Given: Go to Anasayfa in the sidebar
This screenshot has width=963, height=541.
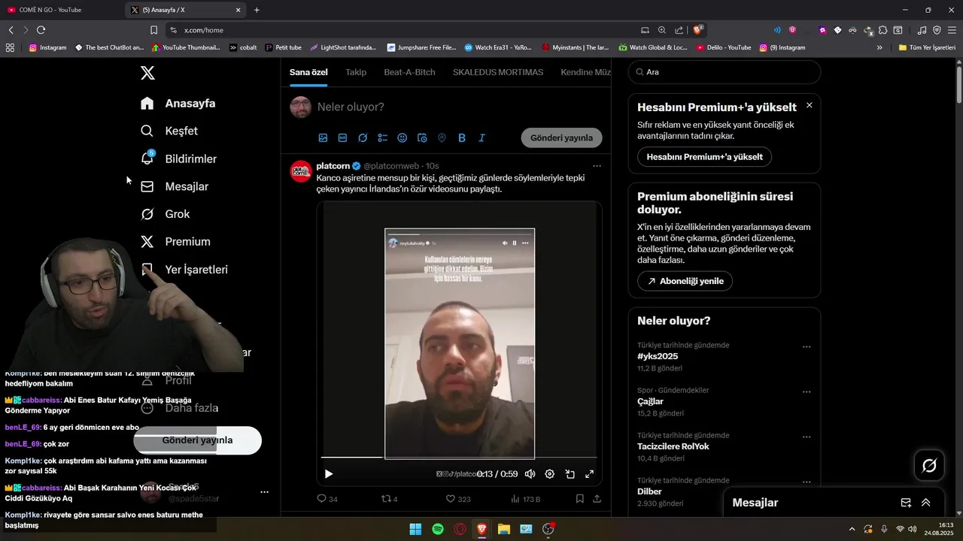Looking at the screenshot, I should (178, 104).
